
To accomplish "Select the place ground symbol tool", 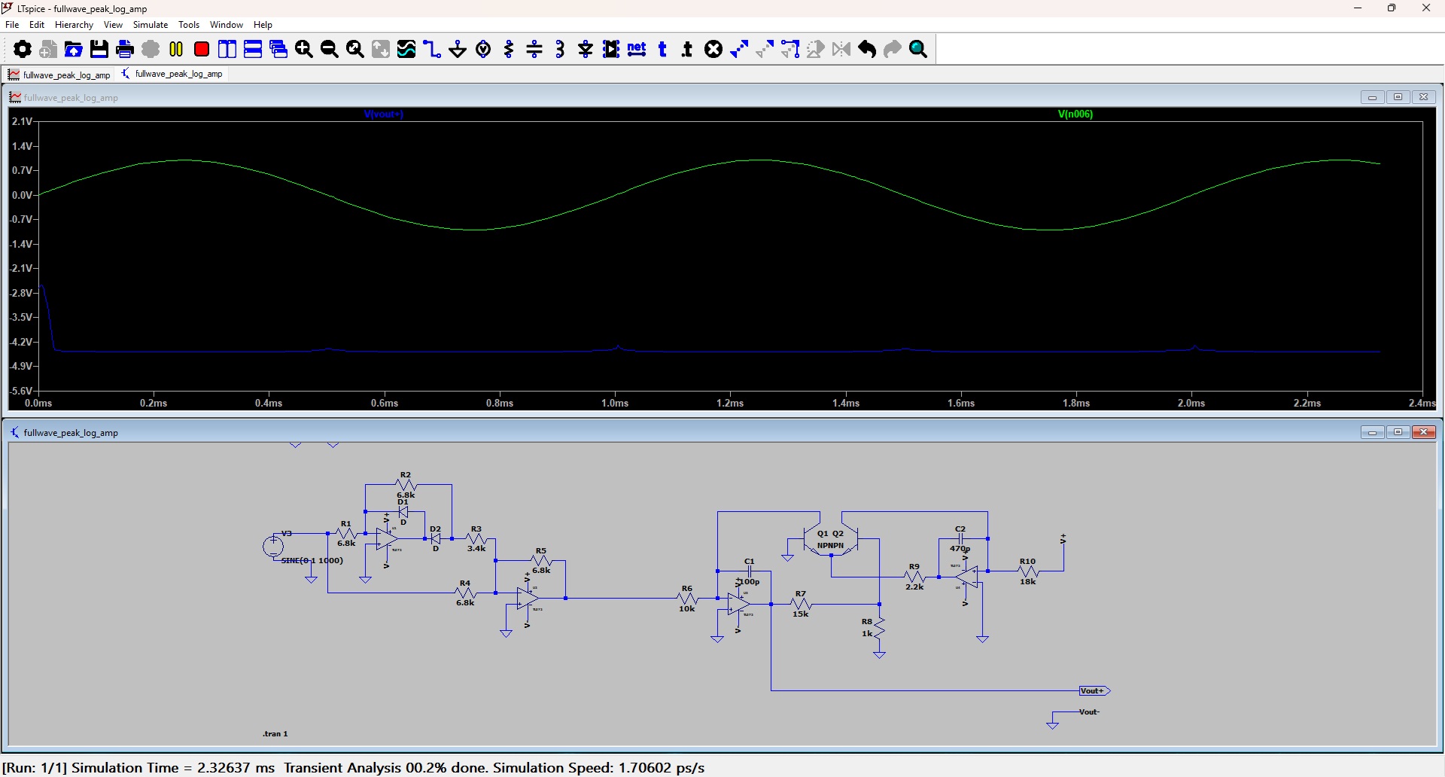I will (x=458, y=50).
